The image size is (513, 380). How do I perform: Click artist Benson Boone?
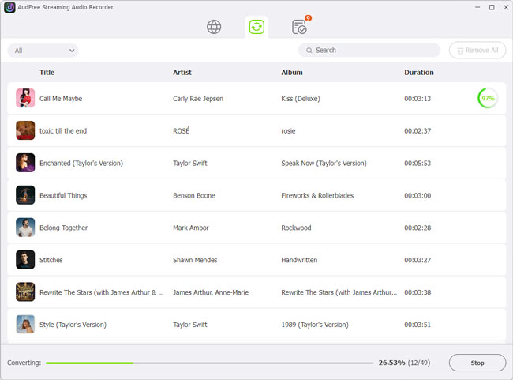(194, 196)
